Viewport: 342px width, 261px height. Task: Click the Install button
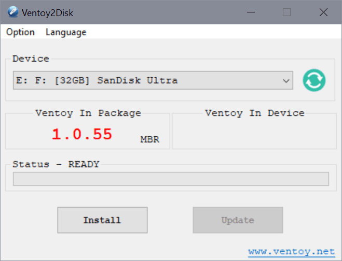click(103, 220)
